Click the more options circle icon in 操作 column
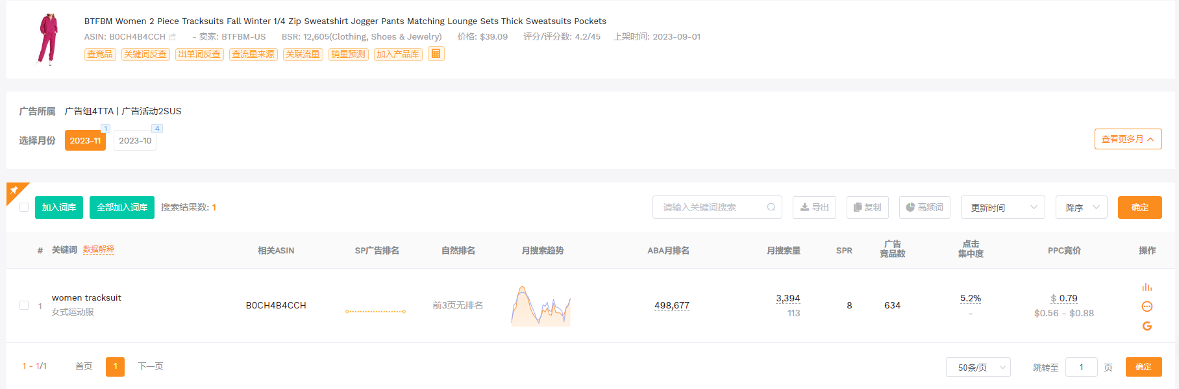1179x389 pixels. 1147,307
